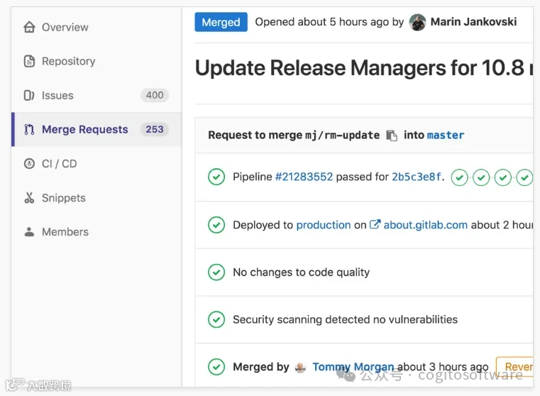Click the Overview home icon

click(29, 27)
